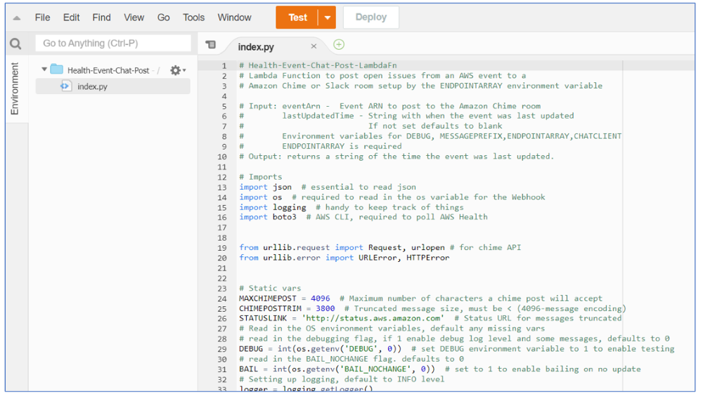Open the File menu
The height and width of the screenshot is (396, 703).
coord(42,18)
